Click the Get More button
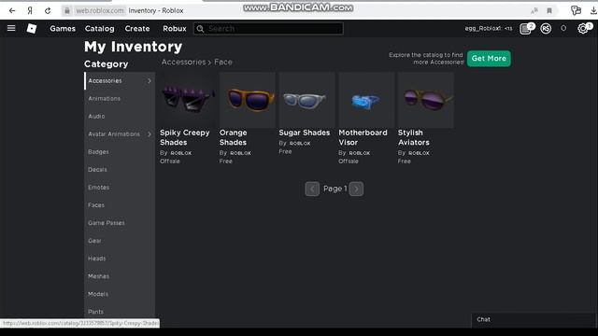The image size is (598, 336). (489, 58)
